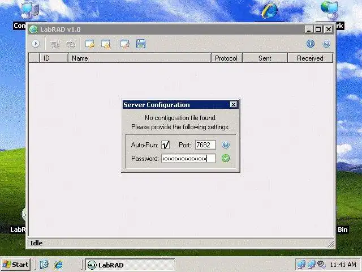Click the Name column header

(140, 58)
